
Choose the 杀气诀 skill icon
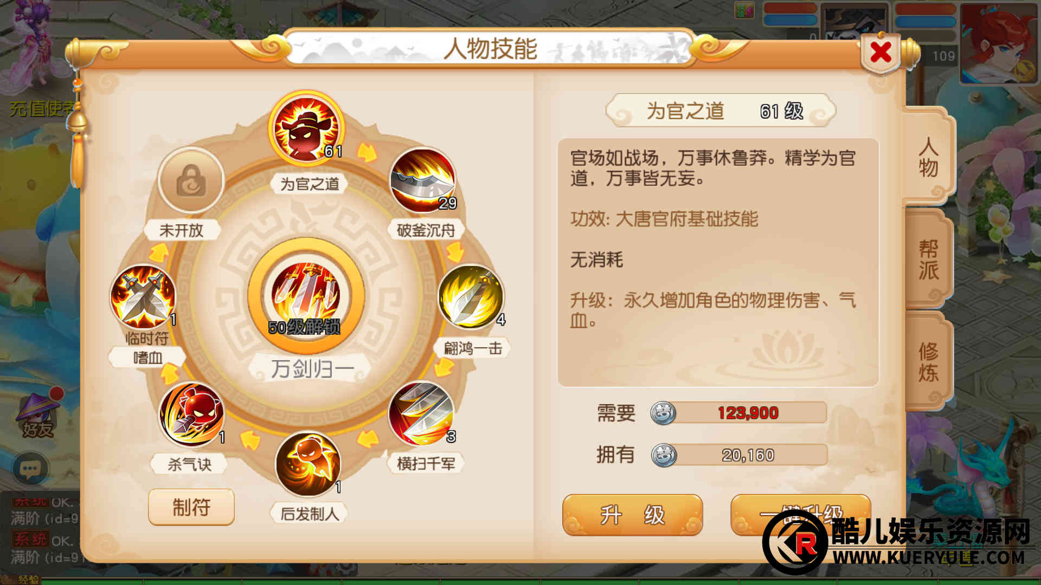pyautogui.click(x=191, y=415)
